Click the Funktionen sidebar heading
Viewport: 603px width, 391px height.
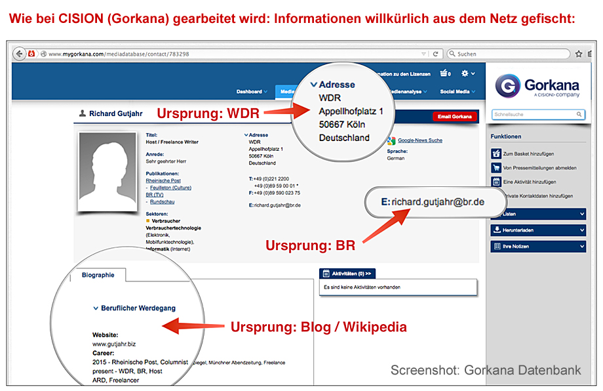click(x=506, y=136)
